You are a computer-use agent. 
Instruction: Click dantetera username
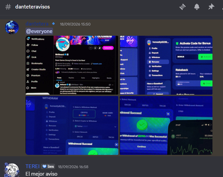pos(37,24)
